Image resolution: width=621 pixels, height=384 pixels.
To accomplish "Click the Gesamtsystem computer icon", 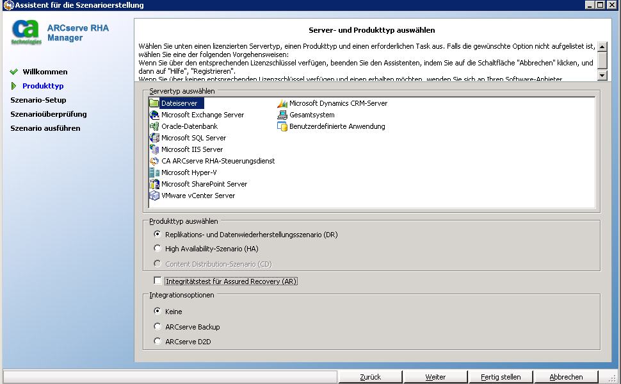I will [282, 115].
